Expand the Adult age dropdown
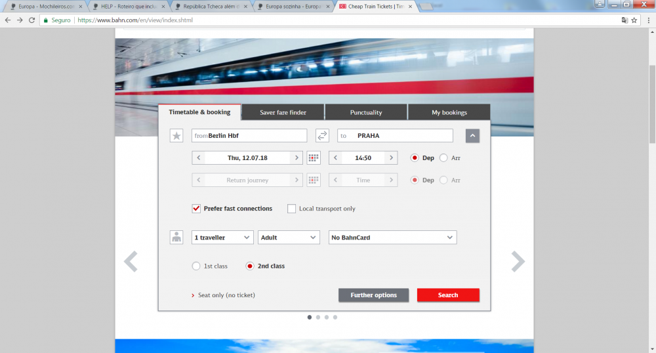This screenshot has width=656, height=353. point(289,238)
